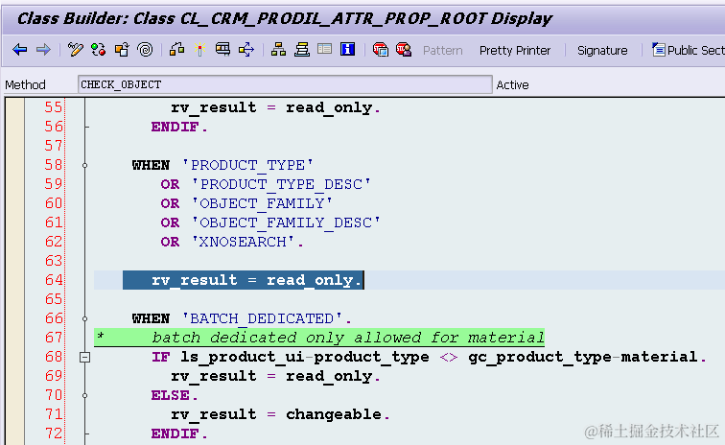Screen dimensions: 725x445
Task: Click WHEN 'PRODUCT_TYPE' on line 58
Action: coord(222,165)
